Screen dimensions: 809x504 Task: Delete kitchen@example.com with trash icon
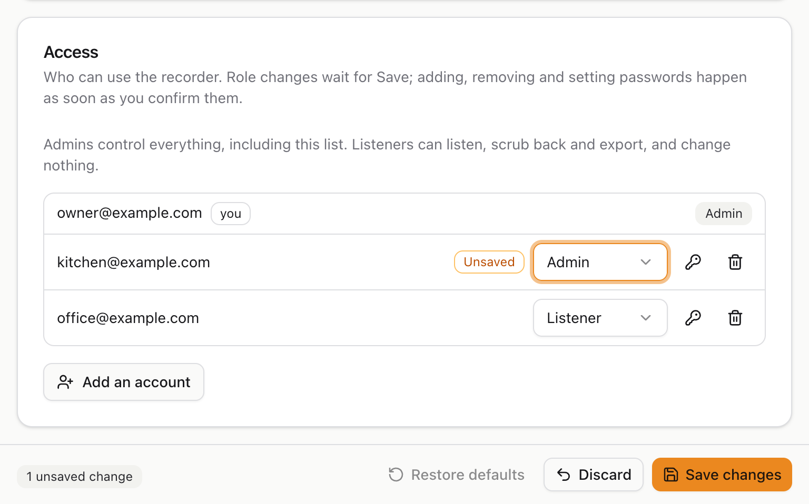point(735,262)
